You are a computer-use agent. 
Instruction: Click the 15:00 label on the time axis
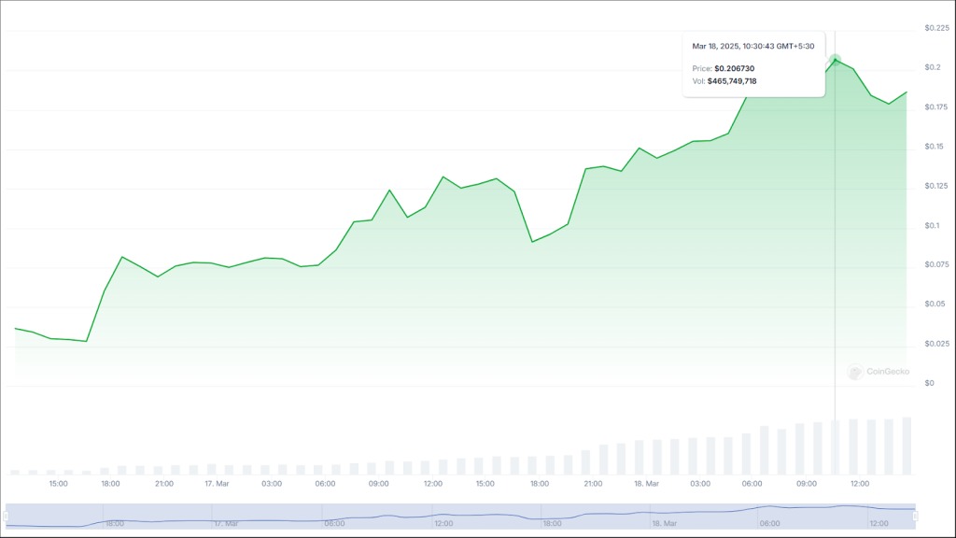[60, 484]
